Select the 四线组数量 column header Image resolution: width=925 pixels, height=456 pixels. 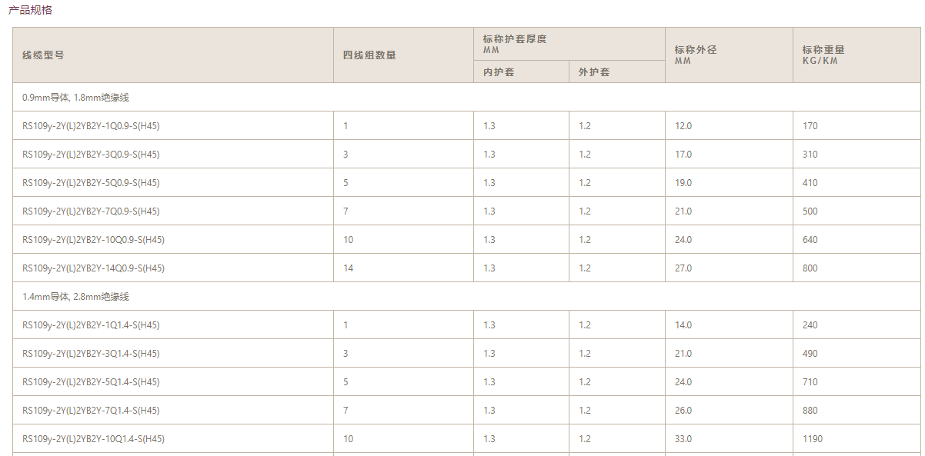(369, 55)
